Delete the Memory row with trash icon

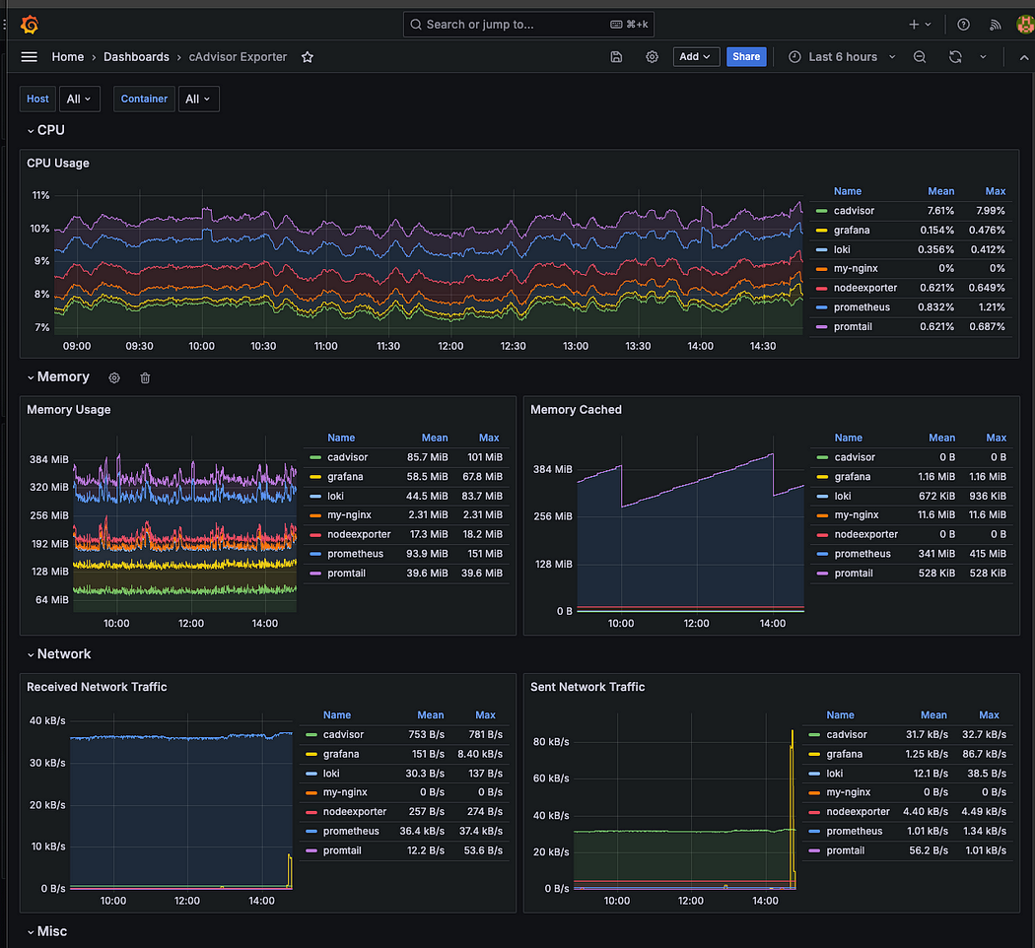coord(145,378)
